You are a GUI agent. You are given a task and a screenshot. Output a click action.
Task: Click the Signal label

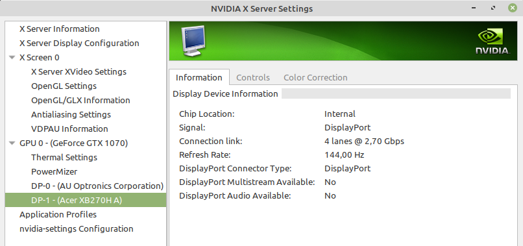point(192,127)
